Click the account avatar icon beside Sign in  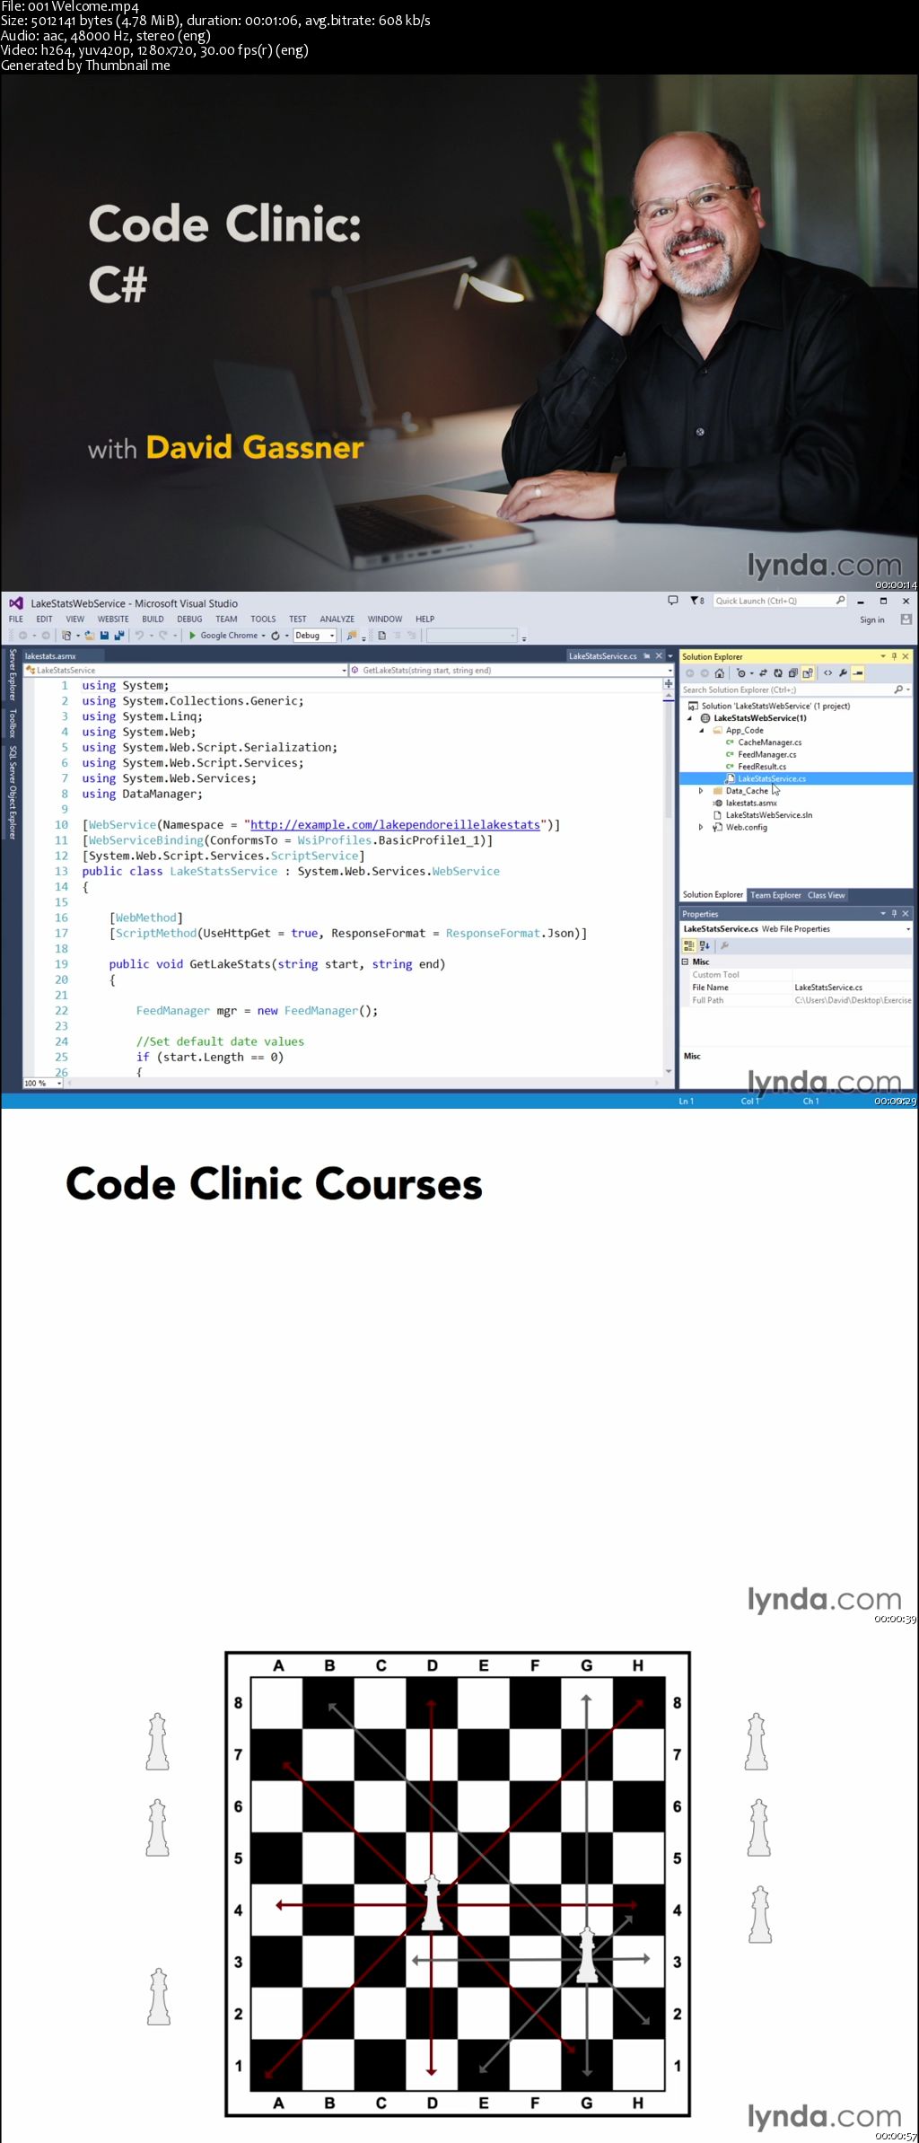tap(906, 619)
